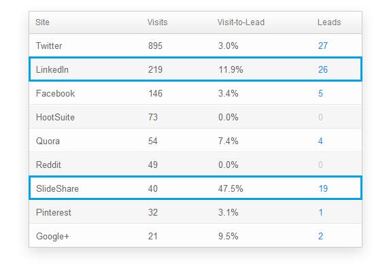Click Facebook's 5 leads link
The height and width of the screenshot is (270, 391).
(x=320, y=93)
